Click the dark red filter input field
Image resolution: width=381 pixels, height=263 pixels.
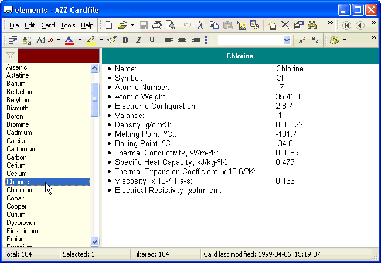click(59, 56)
